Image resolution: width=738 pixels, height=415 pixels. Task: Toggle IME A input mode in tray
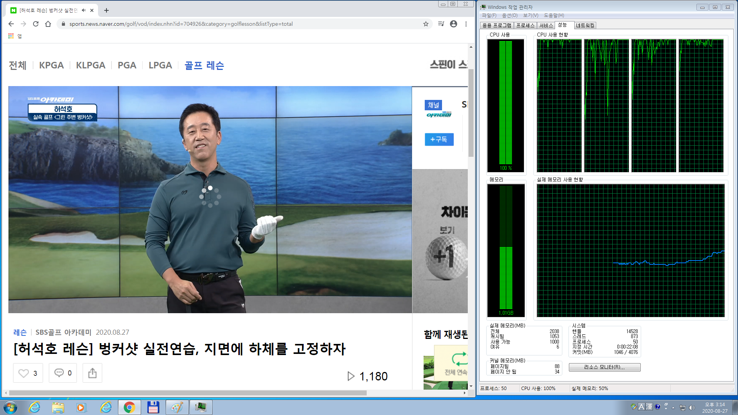pyautogui.click(x=641, y=407)
